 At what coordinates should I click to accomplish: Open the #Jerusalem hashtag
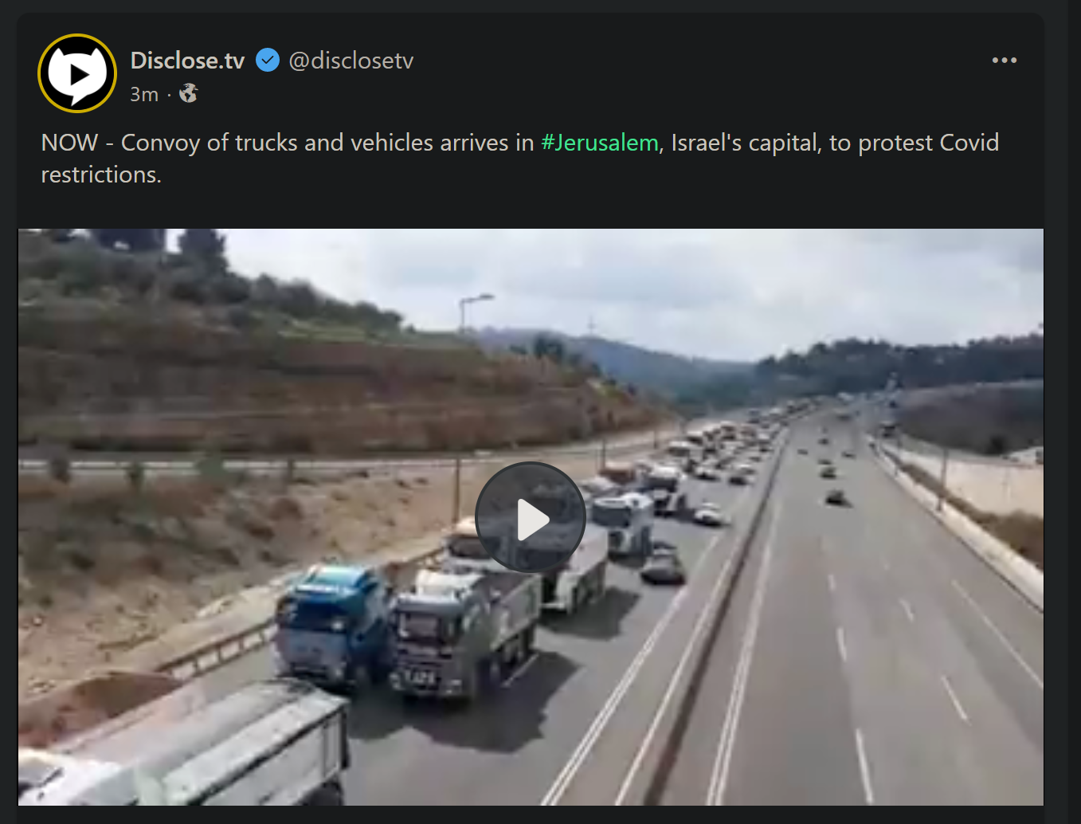click(x=600, y=143)
